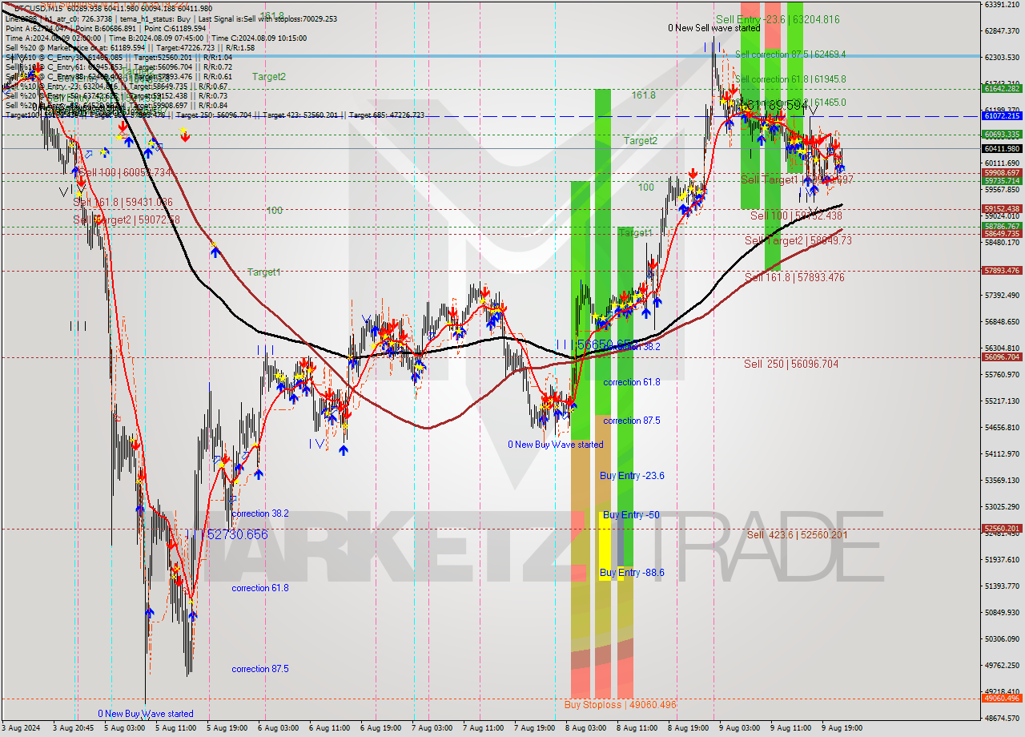This screenshot has width=1025, height=737.
Task: Click the 'Sell 100 | 60057.734' label
Action: tap(127, 173)
